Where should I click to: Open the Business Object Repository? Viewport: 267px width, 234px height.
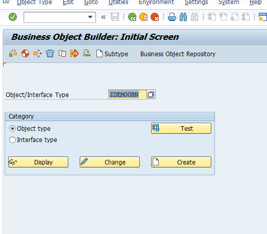(178, 54)
